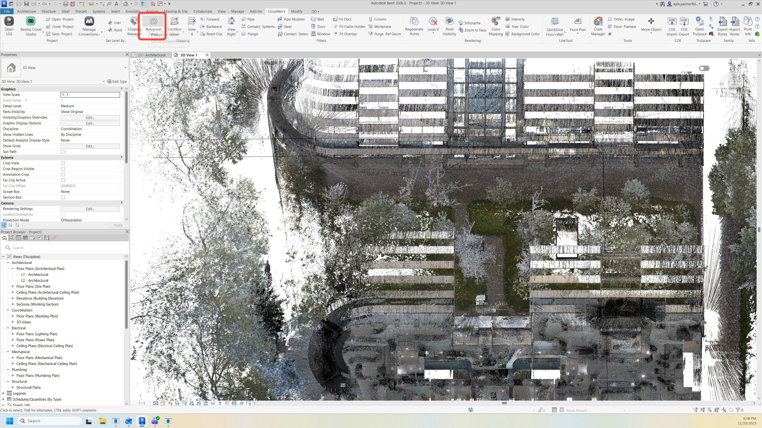Click the Regenerate Points icon
The image size is (762, 428).
tap(414, 21)
